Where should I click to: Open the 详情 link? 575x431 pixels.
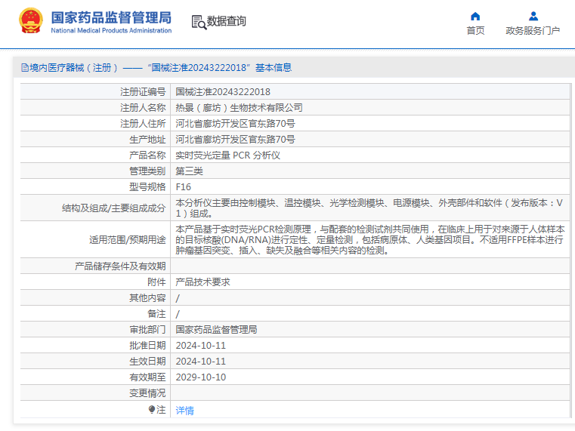(x=185, y=411)
